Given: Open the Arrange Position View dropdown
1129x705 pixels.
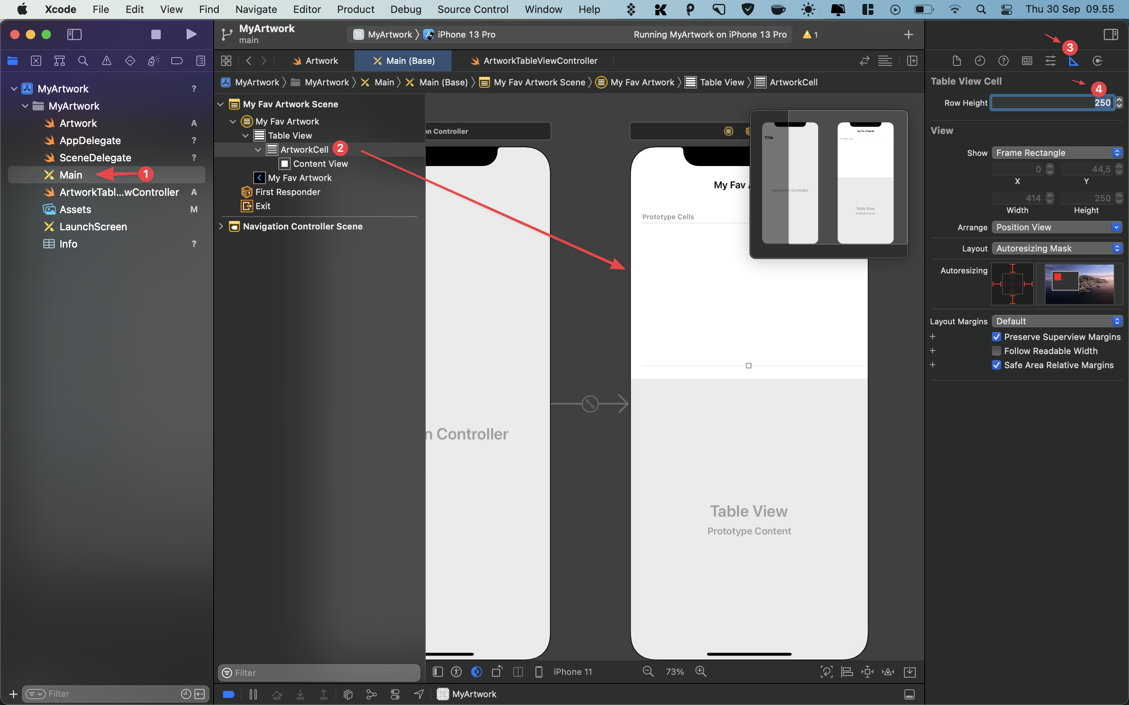Looking at the screenshot, I should point(1057,227).
